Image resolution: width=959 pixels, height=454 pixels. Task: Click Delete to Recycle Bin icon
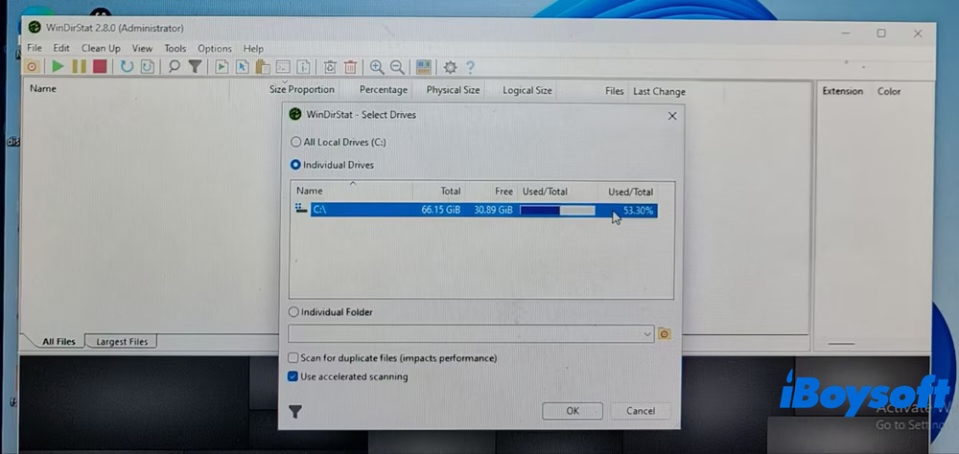(330, 67)
